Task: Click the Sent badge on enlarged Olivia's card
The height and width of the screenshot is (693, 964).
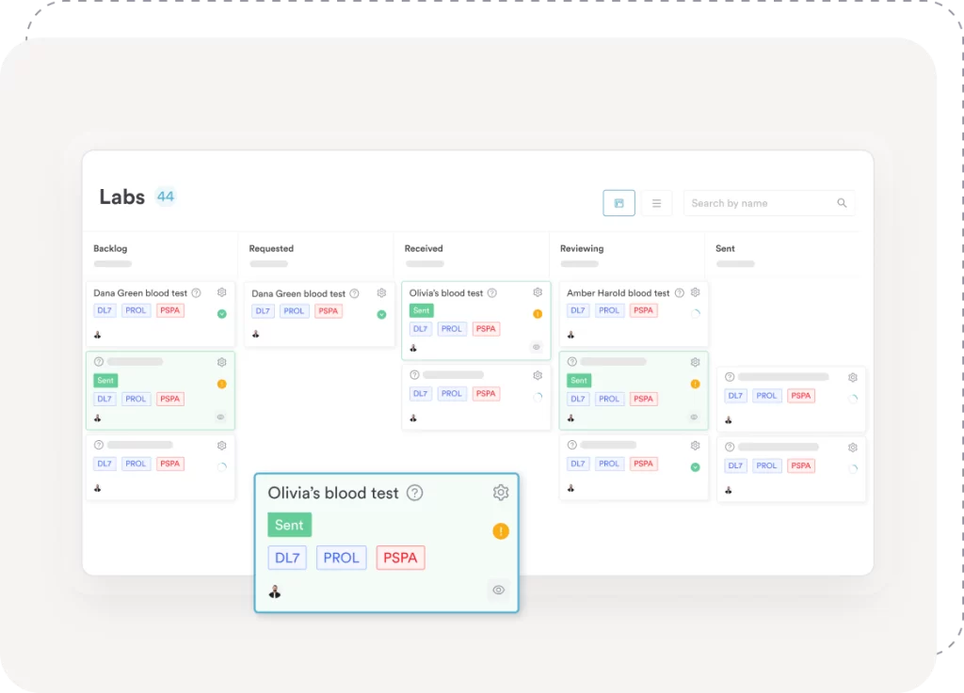Action: [289, 526]
